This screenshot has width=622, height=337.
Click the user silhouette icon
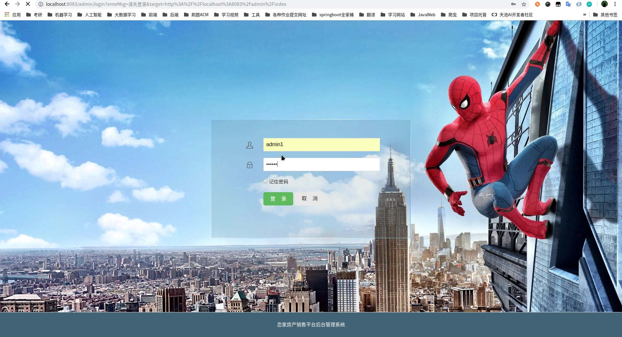coord(249,145)
